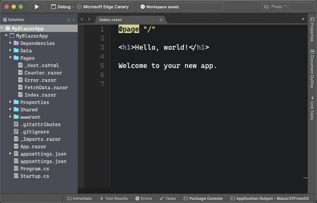Choose Microsoft Edge Canary run target
This screenshot has height=203, width=317.
[x=103, y=7]
